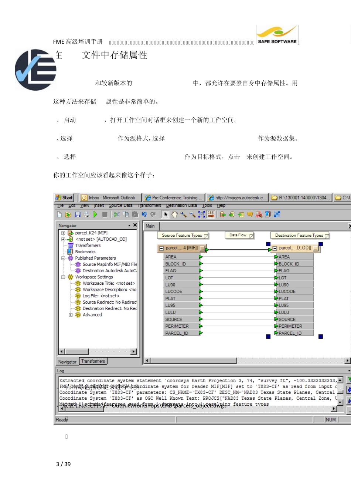Expand the Advanced settings node

click(x=71, y=315)
